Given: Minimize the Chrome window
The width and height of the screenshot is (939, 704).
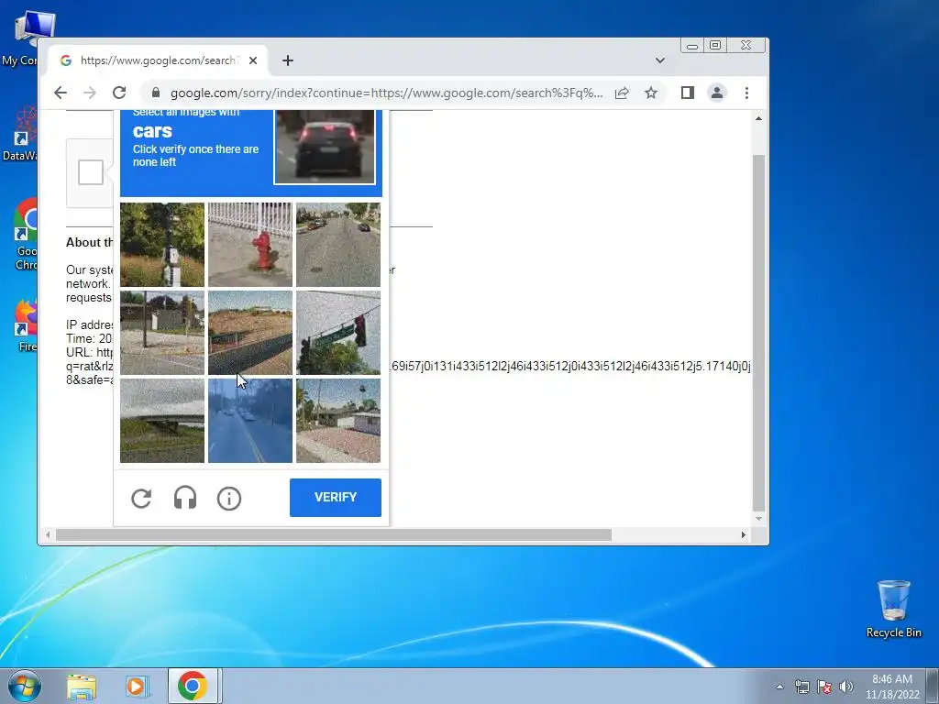Looking at the screenshot, I should 692,46.
